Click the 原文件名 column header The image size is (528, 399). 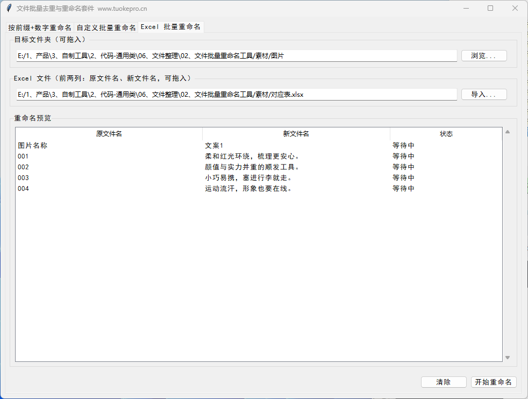pos(109,133)
